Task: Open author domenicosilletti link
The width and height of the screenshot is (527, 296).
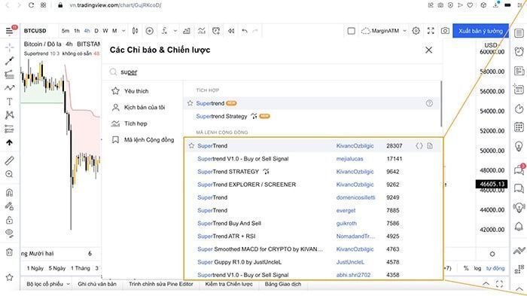Action: pos(355,197)
